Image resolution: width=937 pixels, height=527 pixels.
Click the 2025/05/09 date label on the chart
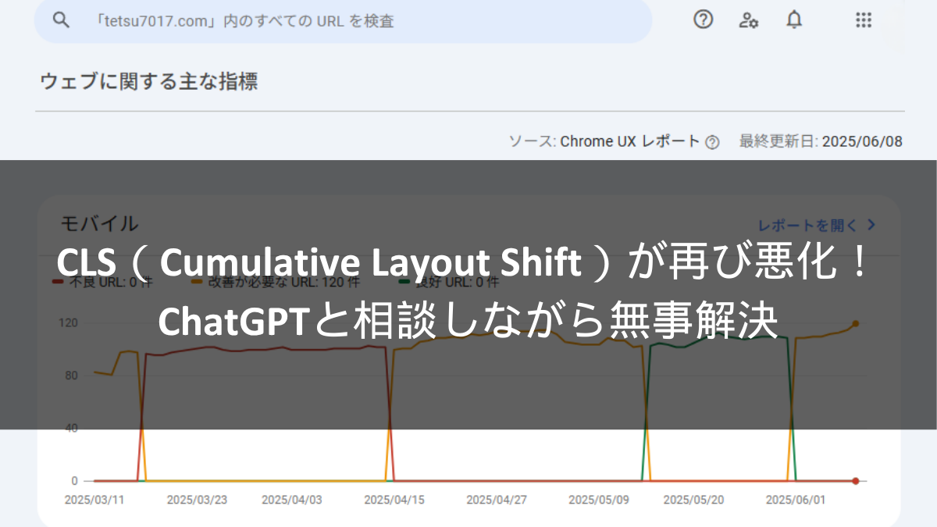[599, 500]
